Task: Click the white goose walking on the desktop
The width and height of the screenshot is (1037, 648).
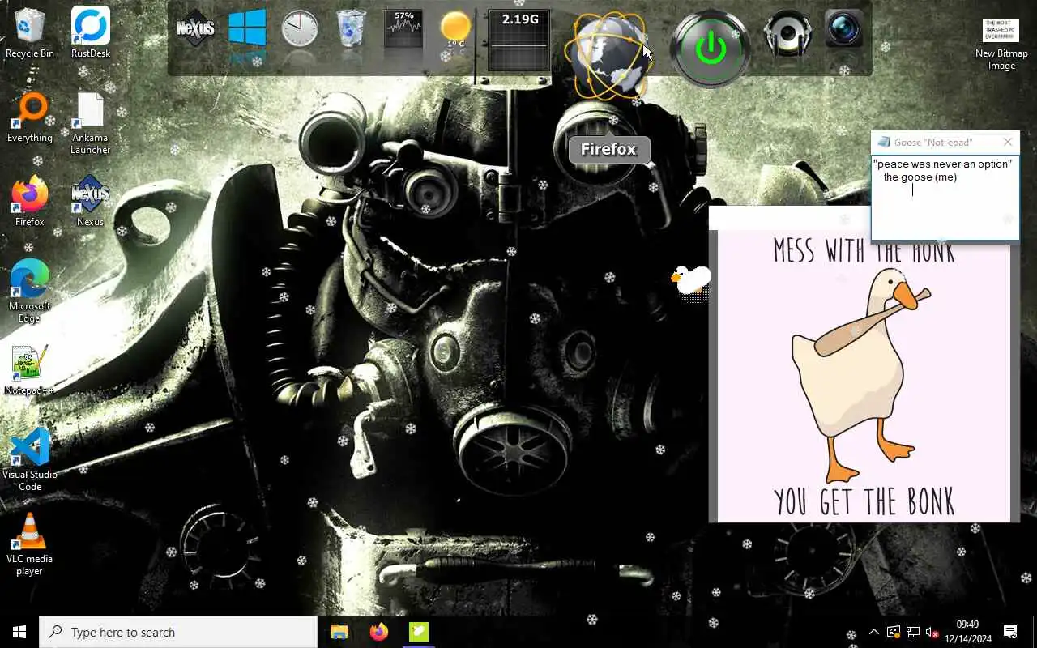Action: point(691,282)
